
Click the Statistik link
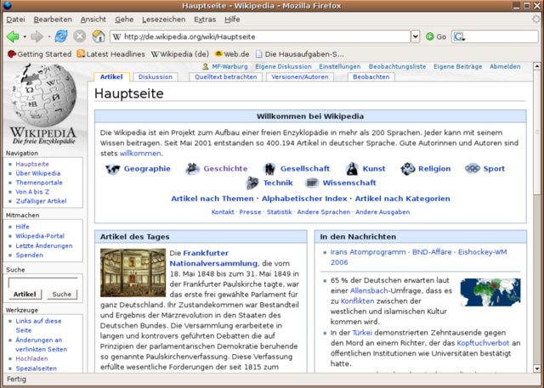click(x=280, y=212)
